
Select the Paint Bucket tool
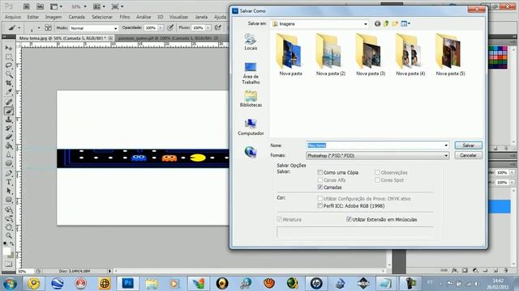(x=9, y=145)
